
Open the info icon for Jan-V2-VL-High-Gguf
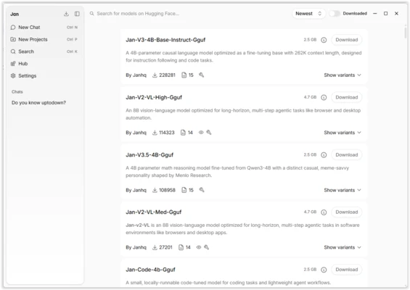pos(324,97)
